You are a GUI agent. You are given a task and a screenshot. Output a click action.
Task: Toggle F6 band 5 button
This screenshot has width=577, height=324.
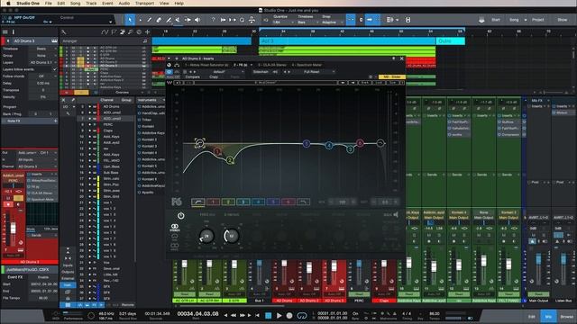(273, 202)
